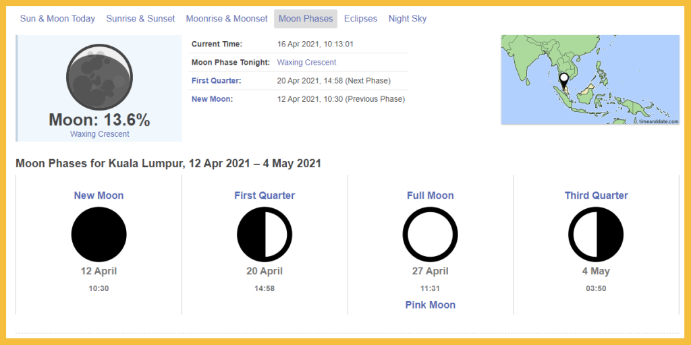Click the Waxing Crescent label under the moon percentage

click(x=99, y=134)
